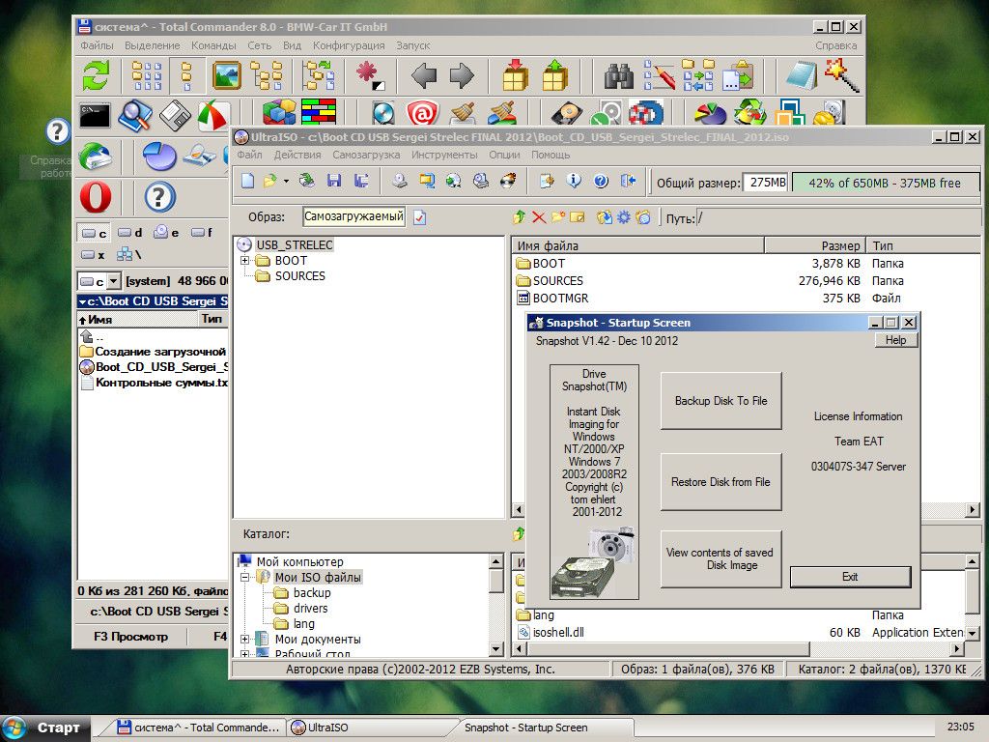Open the Файлы menu in Total Commander
Screen dimensions: 989x742
97,45
